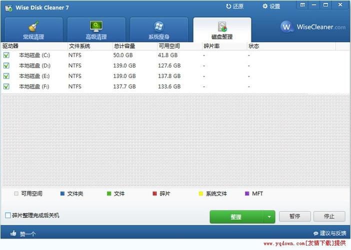Screen dimensions: 351x250
Task: Click the 赞一个 like link
Action: click(27, 234)
